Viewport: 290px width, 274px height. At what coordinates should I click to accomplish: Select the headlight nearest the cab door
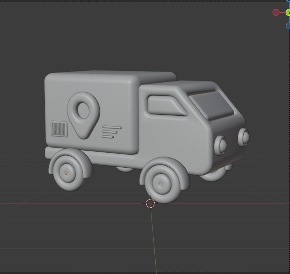coord(221,146)
